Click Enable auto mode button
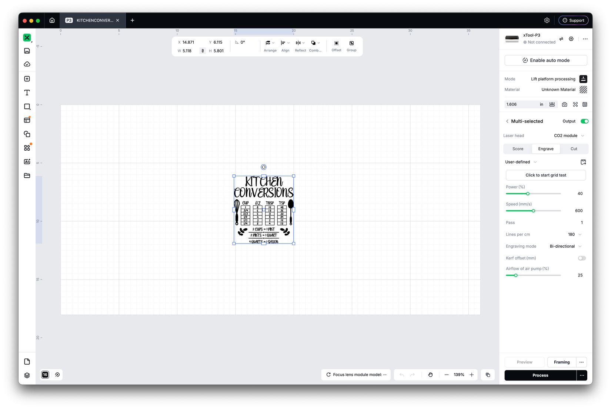Image resolution: width=611 pixels, height=409 pixels. tap(546, 60)
